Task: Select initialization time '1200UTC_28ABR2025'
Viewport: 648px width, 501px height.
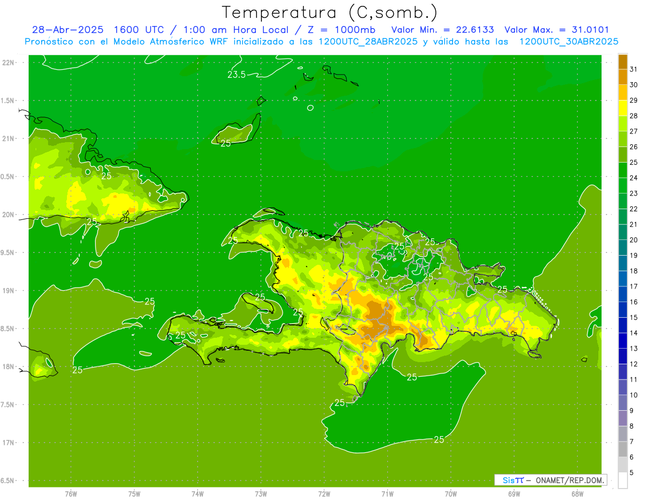Action: pyautogui.click(x=368, y=42)
